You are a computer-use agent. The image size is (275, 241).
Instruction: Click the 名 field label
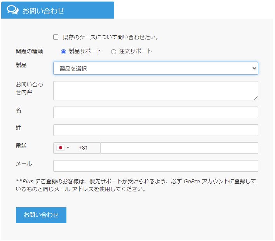coord(18,110)
